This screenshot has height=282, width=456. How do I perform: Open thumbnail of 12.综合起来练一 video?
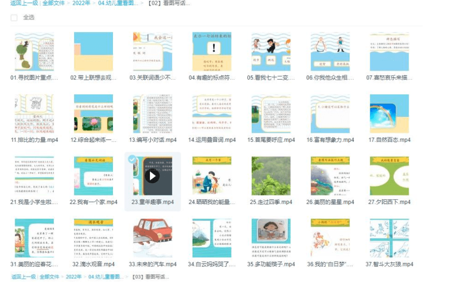93,114
